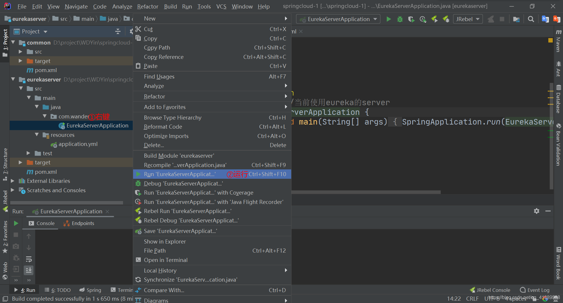
Task: Open the Web tool window
Action: pos(5,271)
